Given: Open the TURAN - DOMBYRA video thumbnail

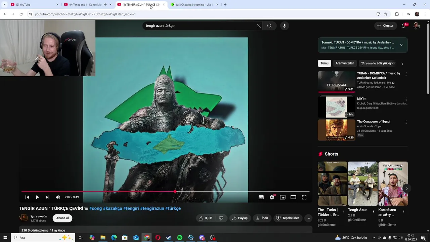Looking at the screenshot, I should pos(336,82).
